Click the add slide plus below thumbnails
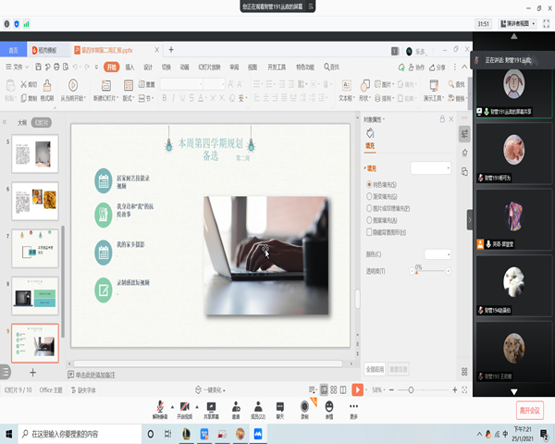 (32, 373)
